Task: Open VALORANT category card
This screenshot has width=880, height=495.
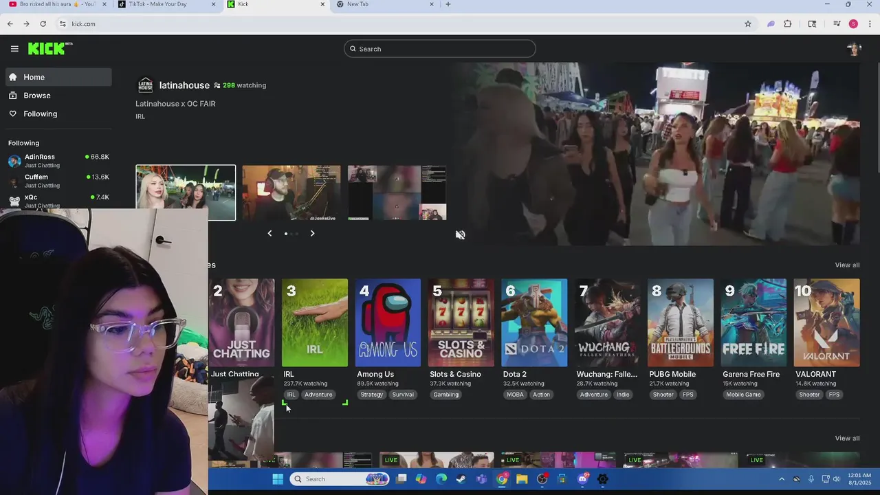Action: (826, 322)
